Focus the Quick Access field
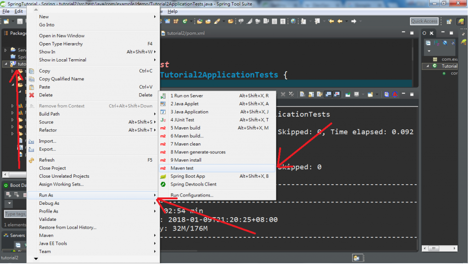470x264 pixels. click(x=424, y=21)
